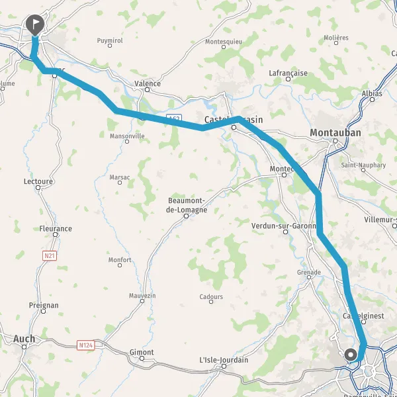Click the Mauvezin town label
397x397 pixels.
coord(142,296)
